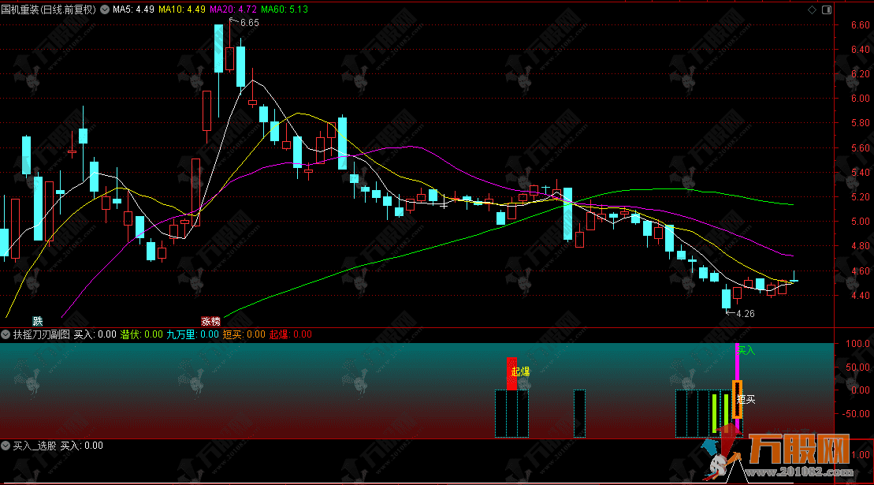The height and width of the screenshot is (485, 874).
Task: Open the 买入_选股 indicator dropdown arrow
Action: click(6, 446)
